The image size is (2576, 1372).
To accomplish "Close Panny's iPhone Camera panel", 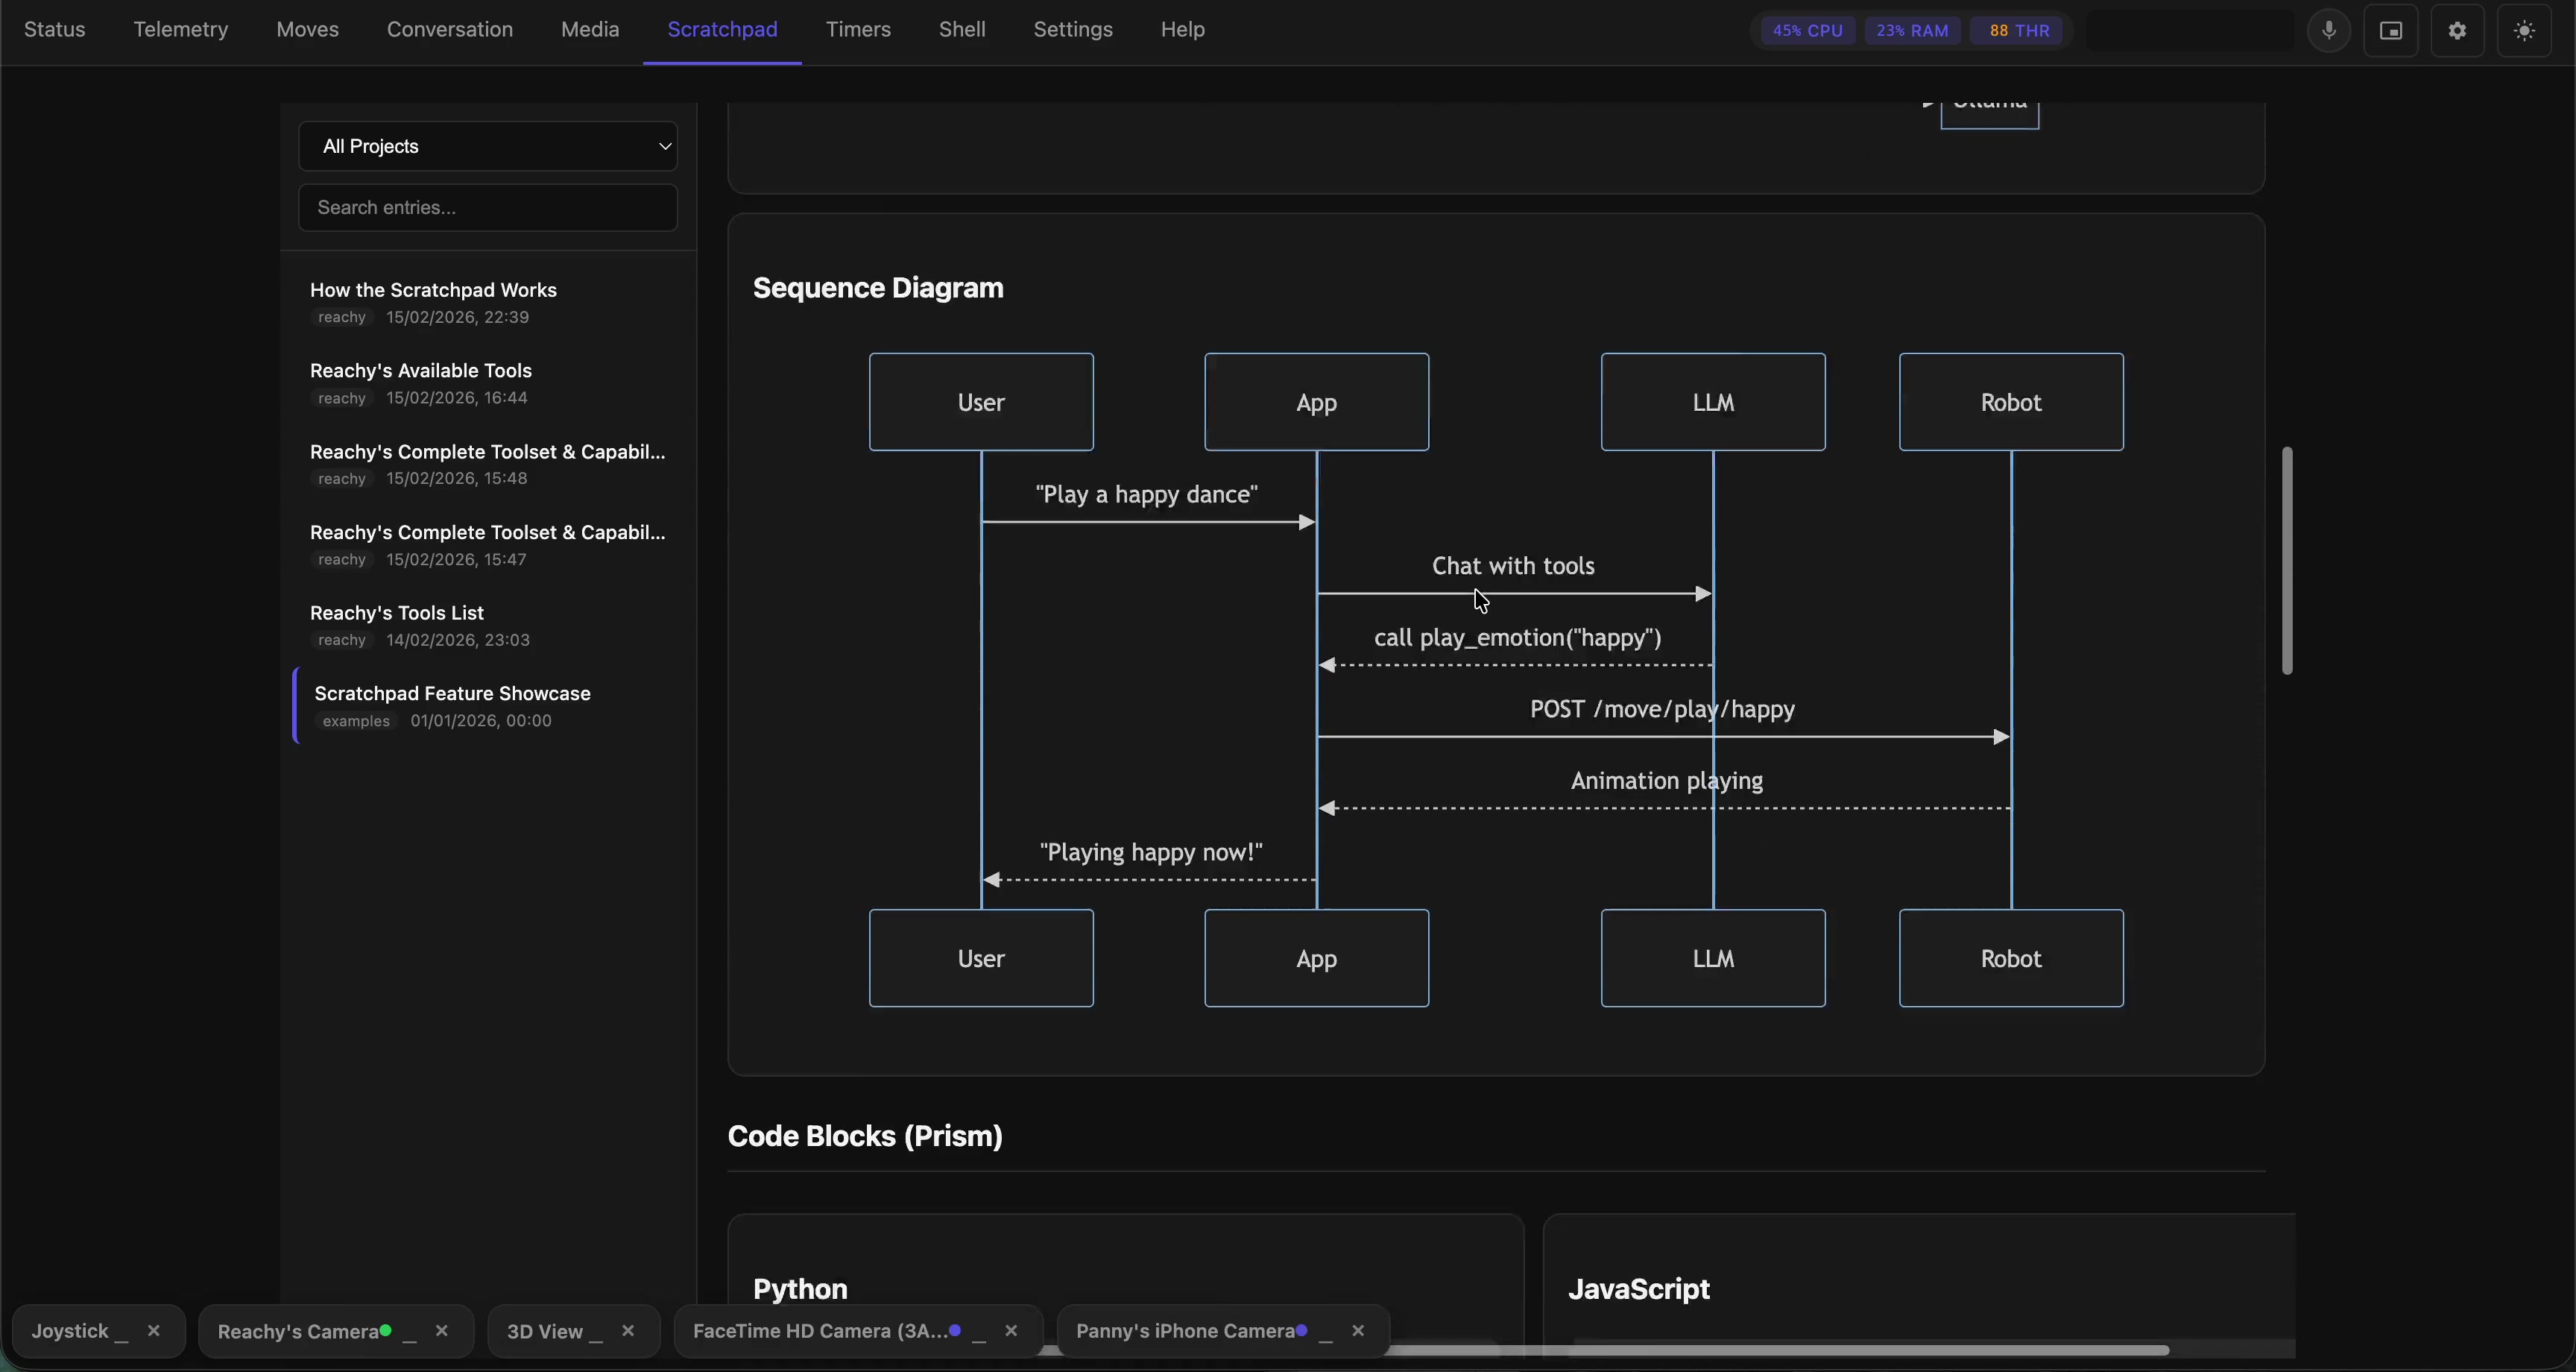I will (1358, 1331).
